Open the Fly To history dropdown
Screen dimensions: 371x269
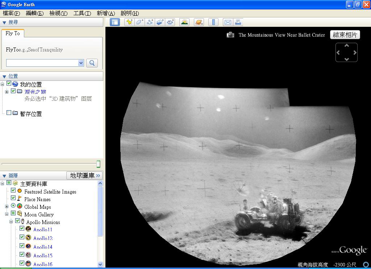[81, 63]
